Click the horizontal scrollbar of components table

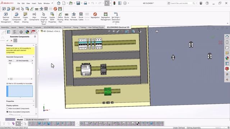[x=20, y=79]
